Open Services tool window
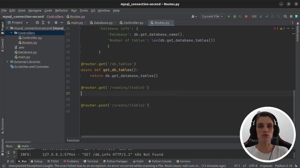The image size is (300, 168). (x=183, y=161)
